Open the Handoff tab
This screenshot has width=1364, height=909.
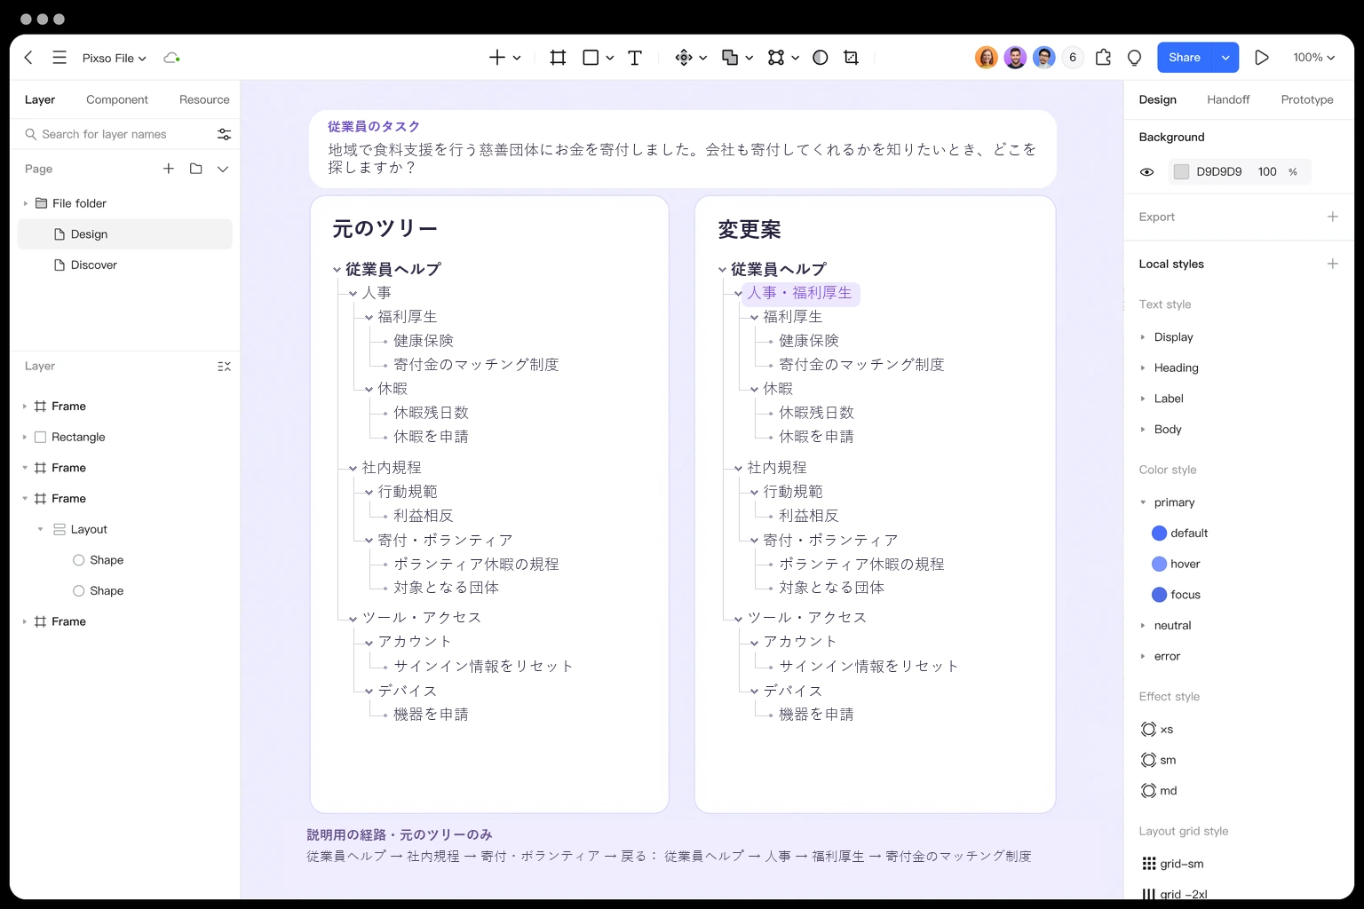point(1228,99)
